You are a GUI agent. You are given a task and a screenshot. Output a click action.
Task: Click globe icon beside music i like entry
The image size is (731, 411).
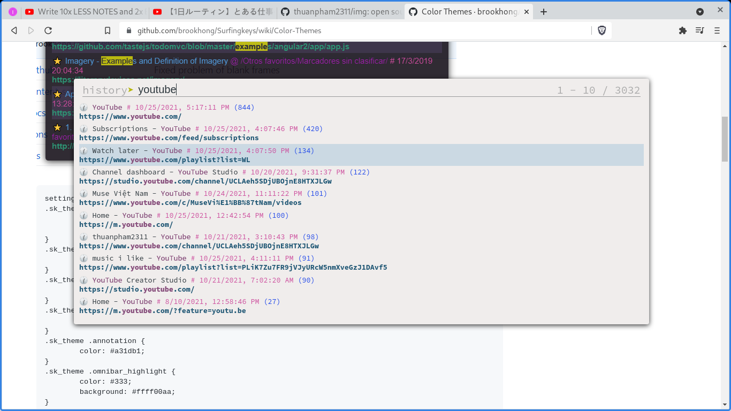click(x=83, y=258)
